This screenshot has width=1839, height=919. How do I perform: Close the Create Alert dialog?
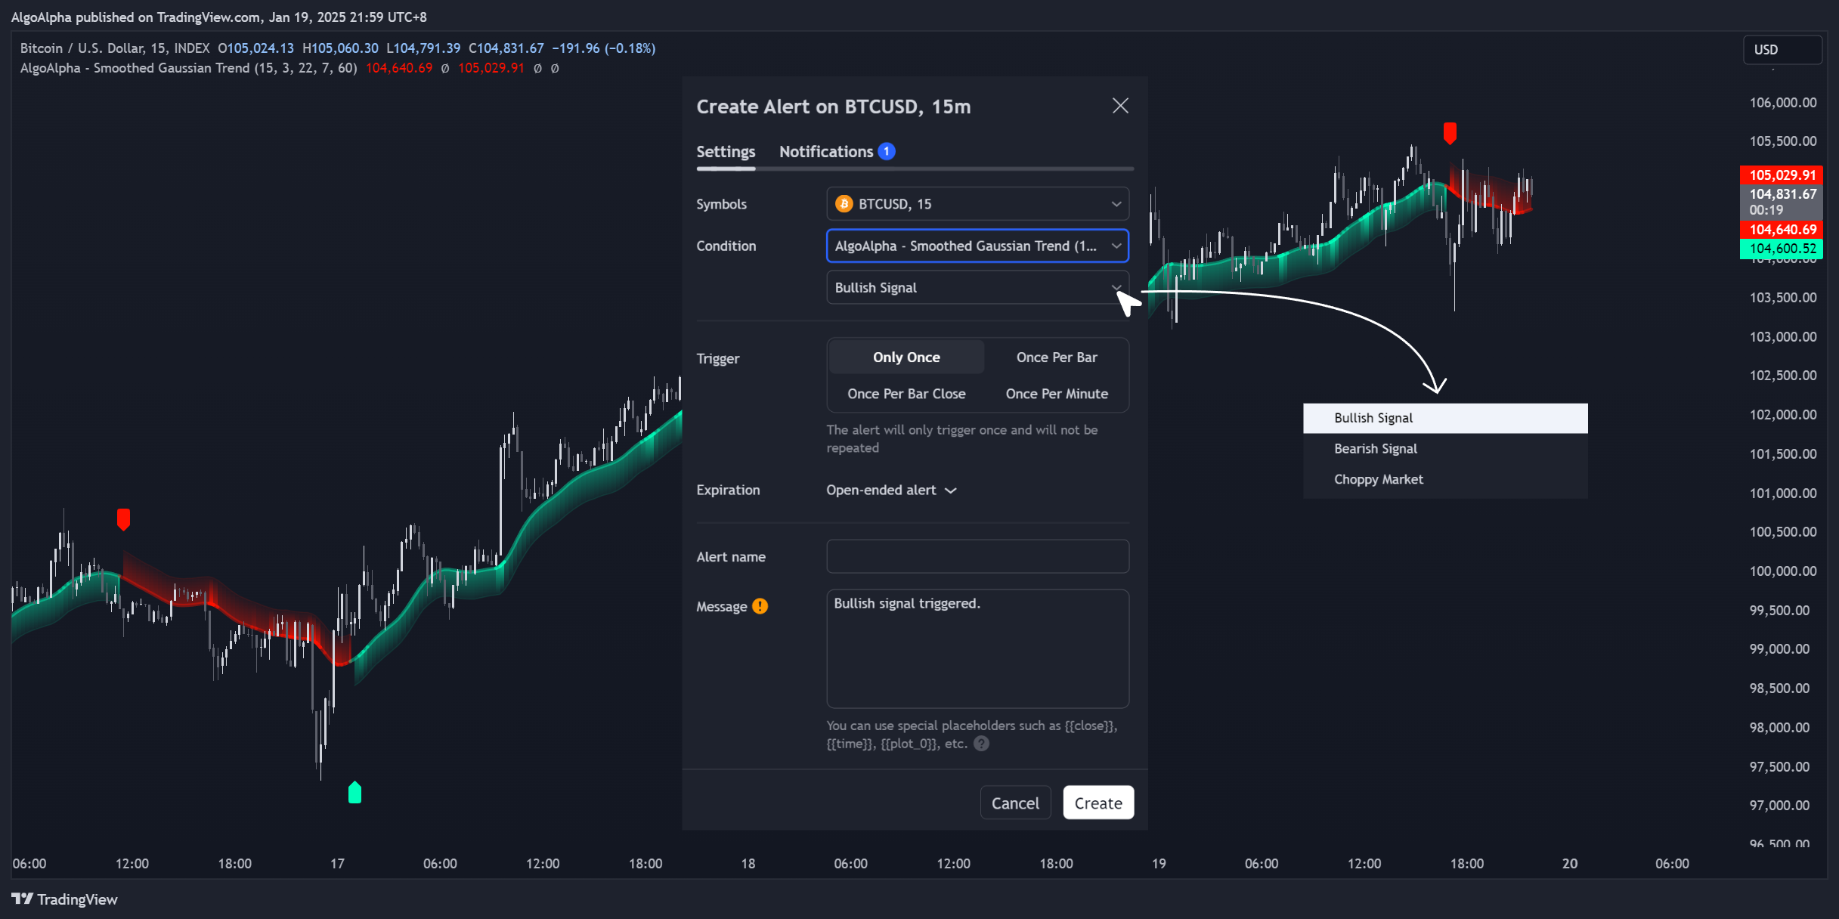click(x=1120, y=106)
